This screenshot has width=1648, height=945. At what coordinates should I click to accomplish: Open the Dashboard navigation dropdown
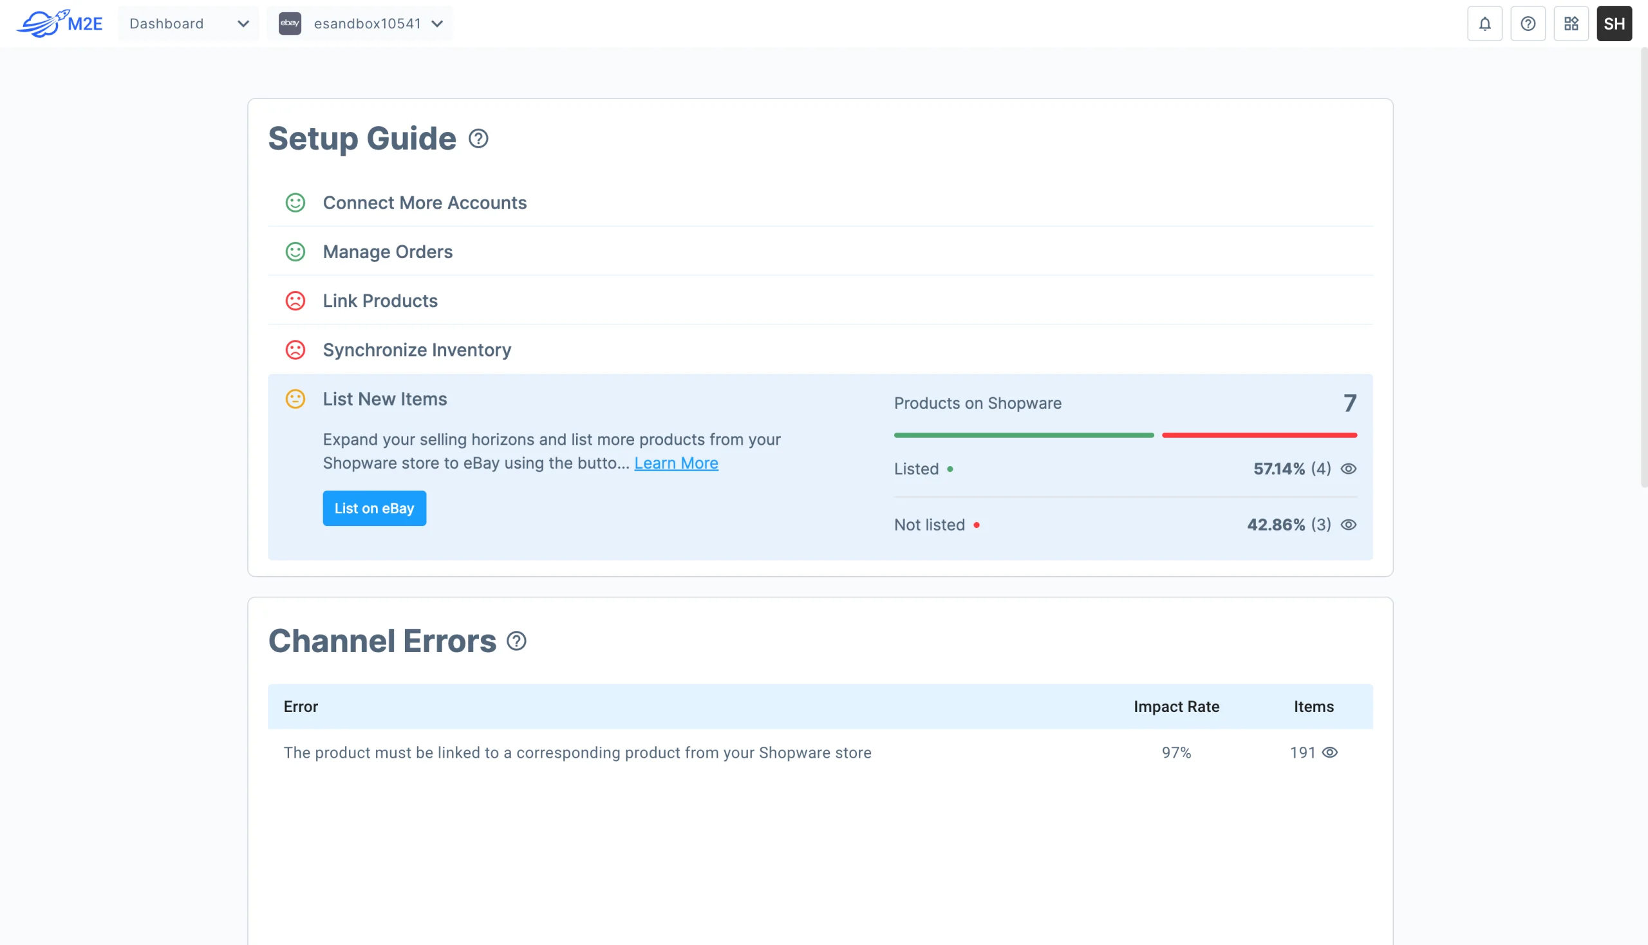coord(188,24)
